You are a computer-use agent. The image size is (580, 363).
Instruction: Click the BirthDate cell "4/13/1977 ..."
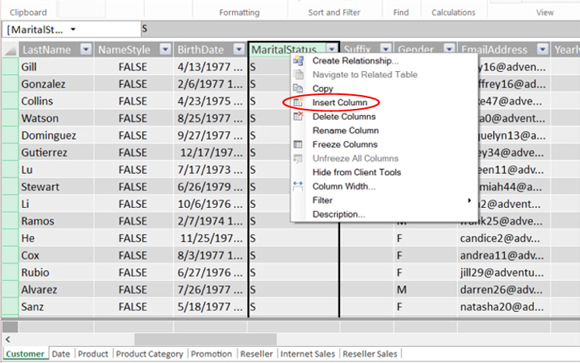pos(210,67)
